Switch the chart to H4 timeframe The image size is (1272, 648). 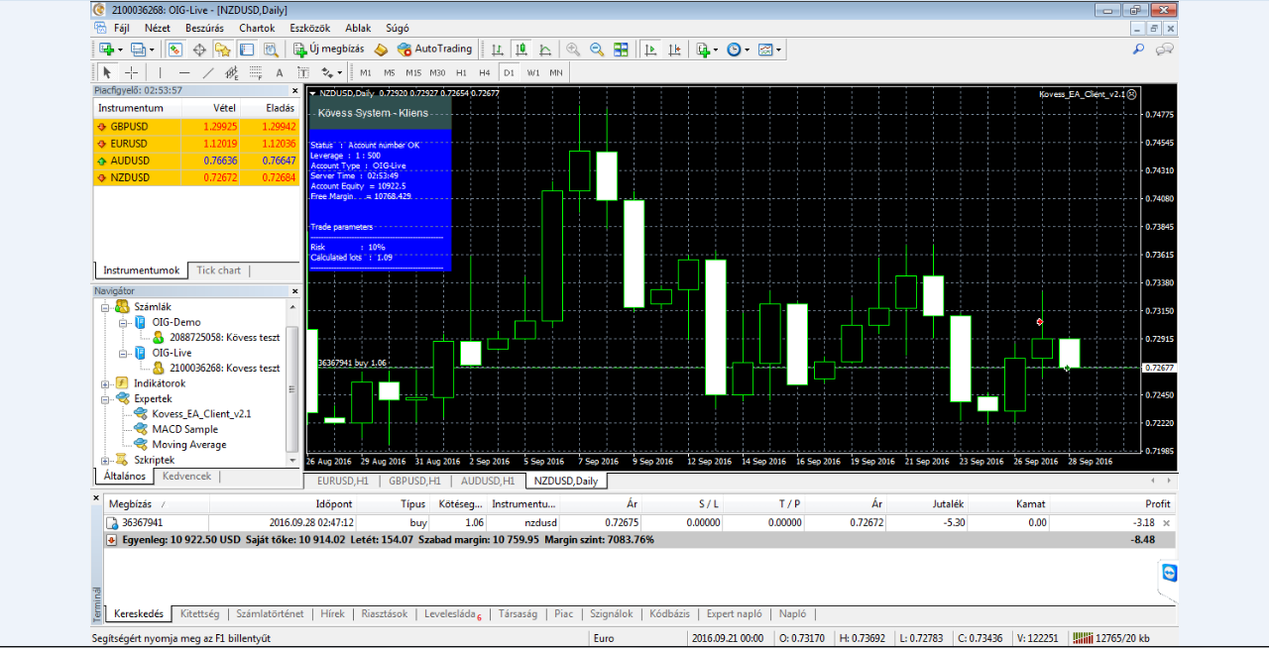click(x=484, y=72)
